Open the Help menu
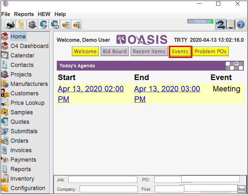The image size is (248, 195). click(x=60, y=14)
